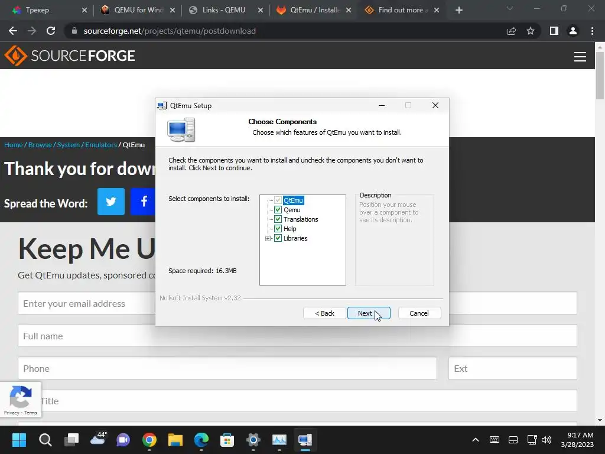Open taskbar Search
Image resolution: width=605 pixels, height=454 pixels.
(45, 440)
